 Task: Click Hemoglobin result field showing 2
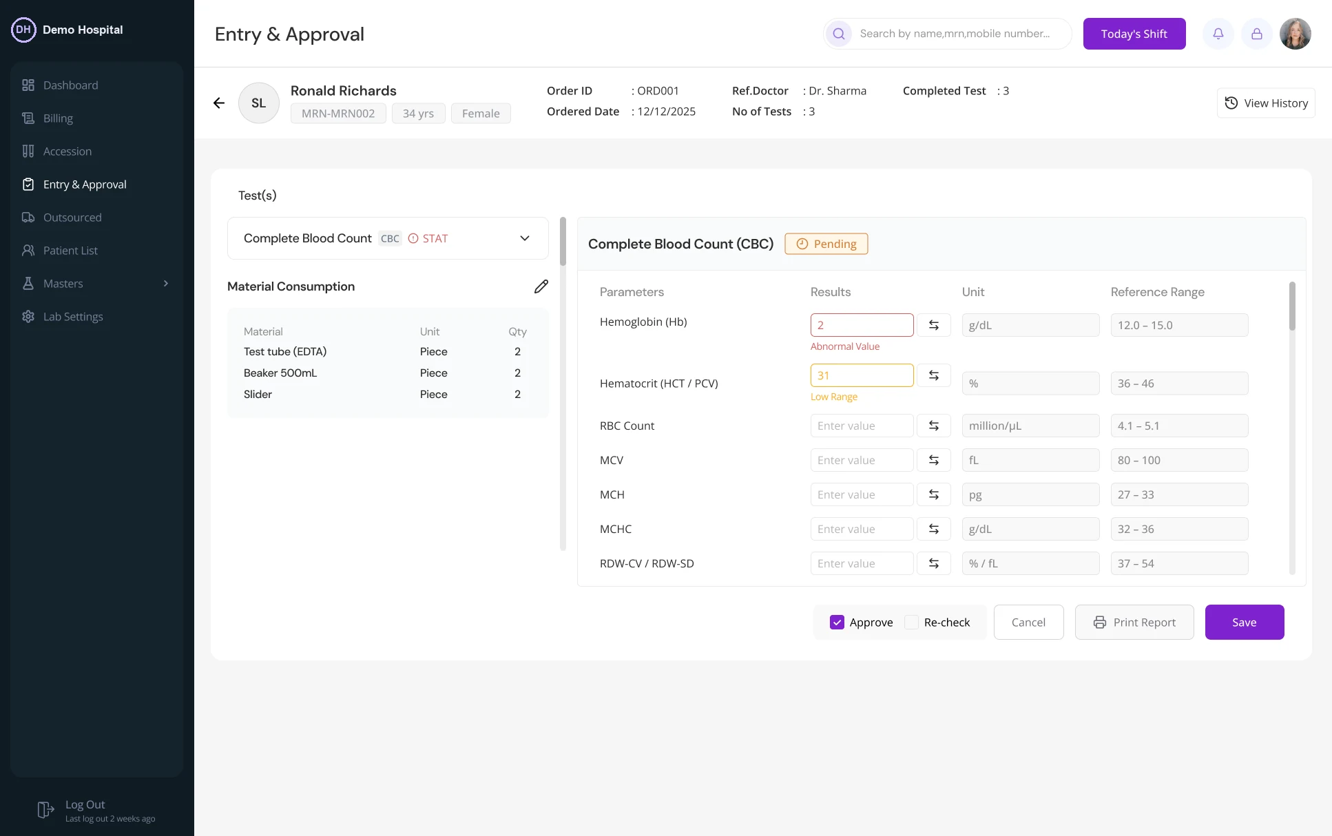pyautogui.click(x=862, y=325)
